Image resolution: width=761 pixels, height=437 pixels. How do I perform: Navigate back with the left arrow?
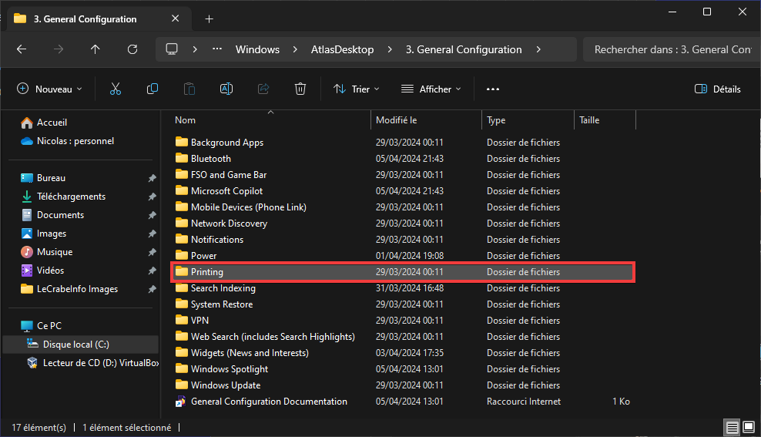click(x=22, y=49)
